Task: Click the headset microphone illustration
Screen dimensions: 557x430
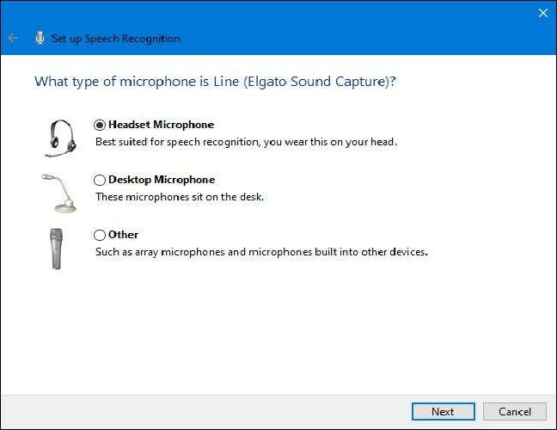Action: tap(59, 137)
